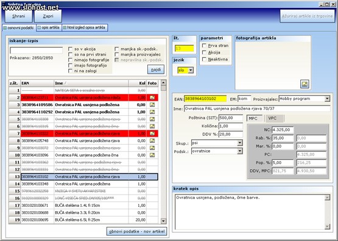Open the jezik 'slo' dropdown
Image resolution: width=338 pixels, height=241 pixels.
click(191, 70)
